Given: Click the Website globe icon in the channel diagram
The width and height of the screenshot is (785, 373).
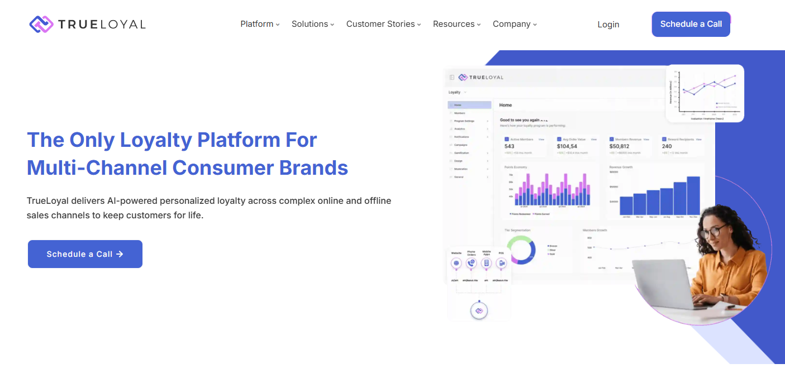Looking at the screenshot, I should click(x=456, y=263).
